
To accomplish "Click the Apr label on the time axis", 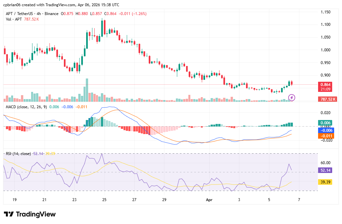I will pos(209,200).
